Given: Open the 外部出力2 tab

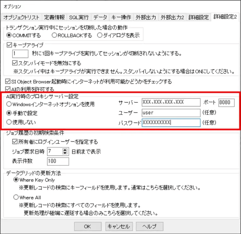Looking at the screenshot, I should [172, 17].
